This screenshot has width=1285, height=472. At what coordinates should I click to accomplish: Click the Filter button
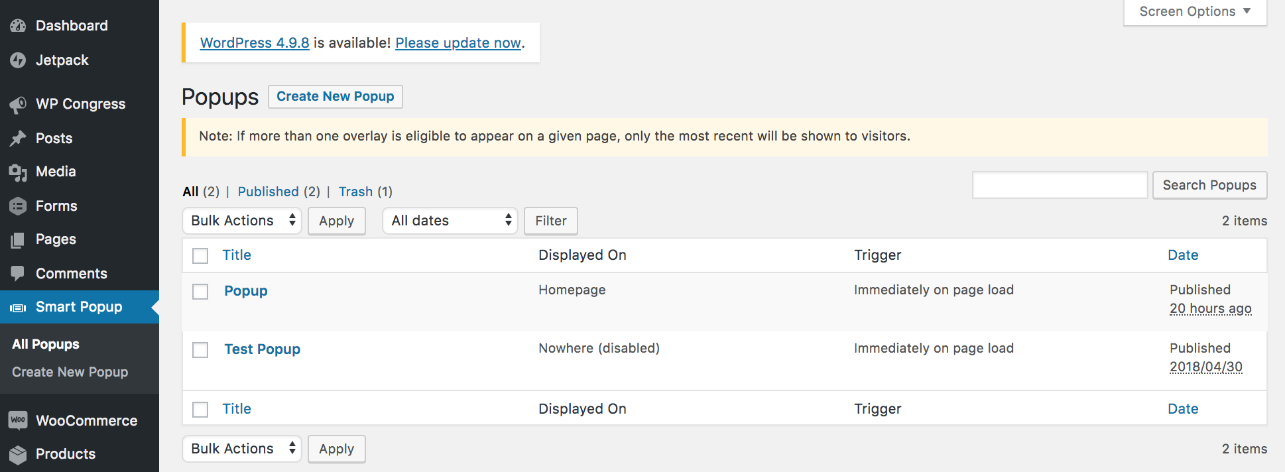pyautogui.click(x=551, y=221)
